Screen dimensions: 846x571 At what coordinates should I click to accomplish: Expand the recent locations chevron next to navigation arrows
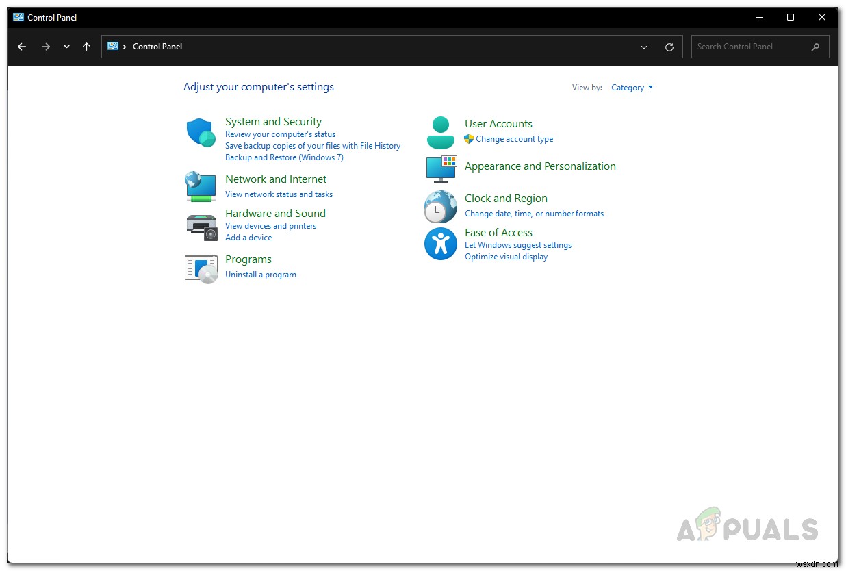point(66,47)
